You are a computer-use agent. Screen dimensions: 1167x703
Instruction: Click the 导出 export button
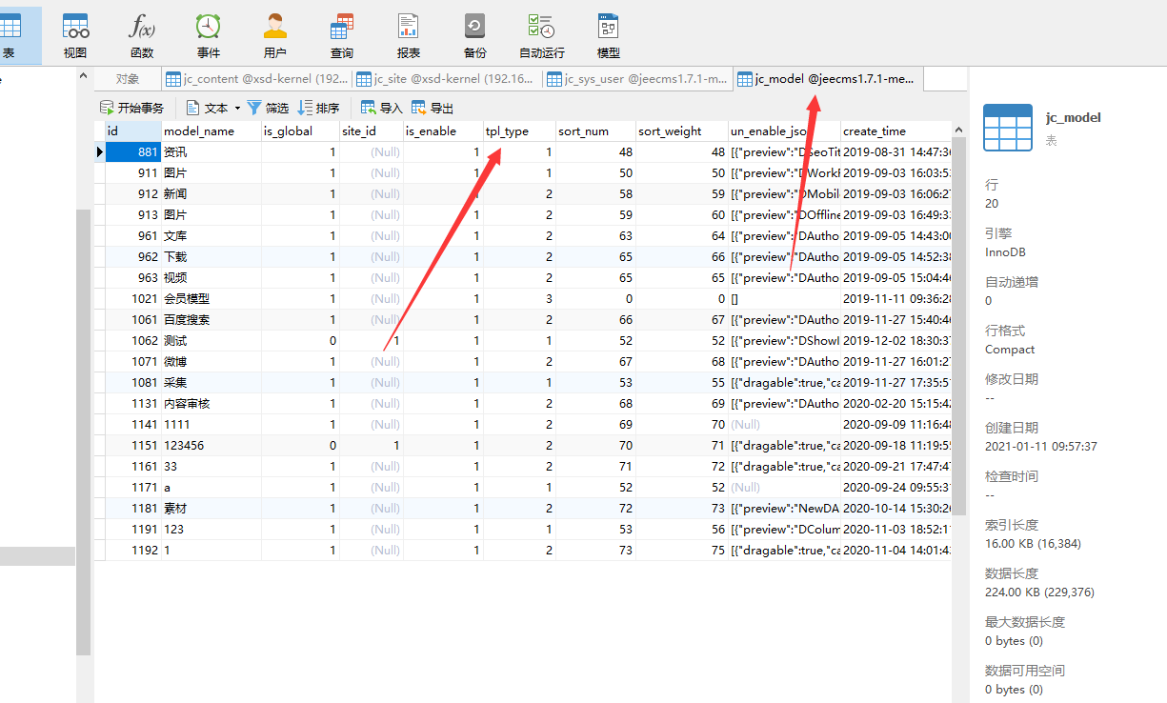pos(433,109)
